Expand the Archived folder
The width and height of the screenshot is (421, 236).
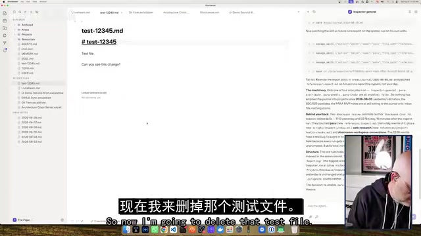(27, 25)
